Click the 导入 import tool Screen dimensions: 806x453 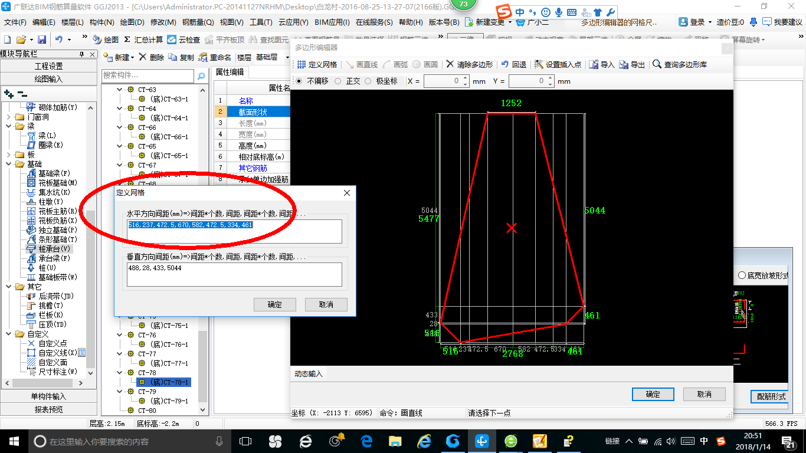[602, 64]
